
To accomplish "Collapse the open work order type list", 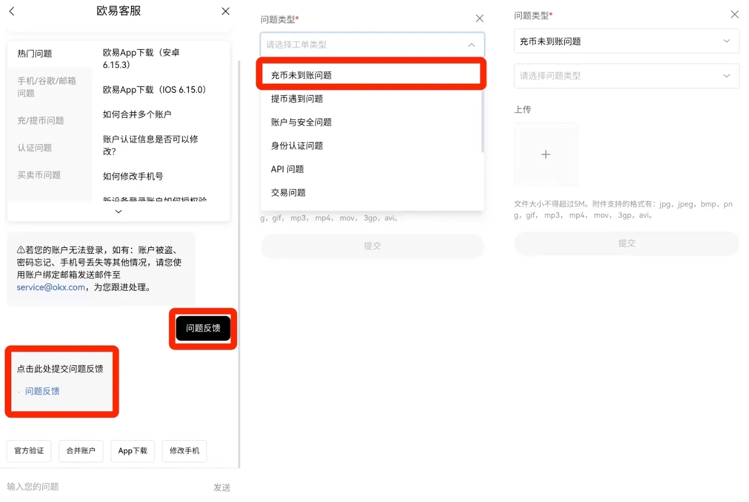I will (471, 45).
